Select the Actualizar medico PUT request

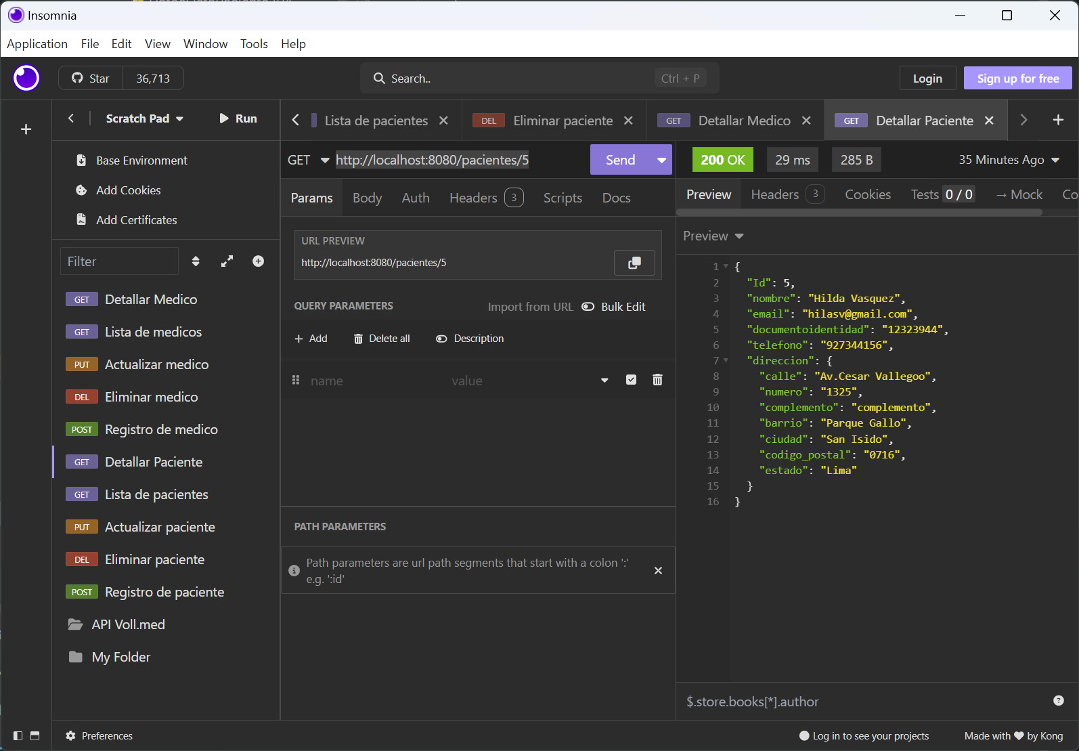tap(166, 364)
